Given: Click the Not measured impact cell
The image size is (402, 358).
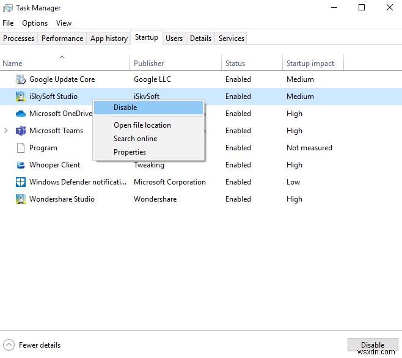Looking at the screenshot, I should 309,148.
